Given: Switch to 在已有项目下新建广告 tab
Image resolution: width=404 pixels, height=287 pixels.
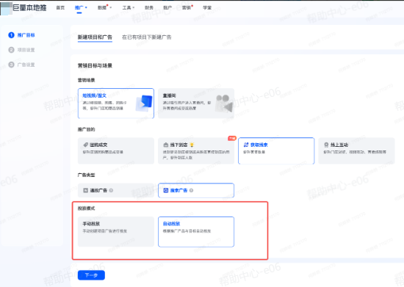Looking at the screenshot, I should pos(147,37).
